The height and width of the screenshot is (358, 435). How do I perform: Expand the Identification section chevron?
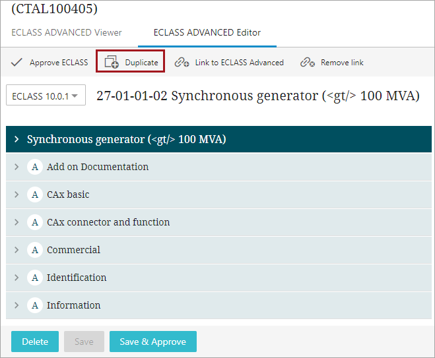[17, 278]
